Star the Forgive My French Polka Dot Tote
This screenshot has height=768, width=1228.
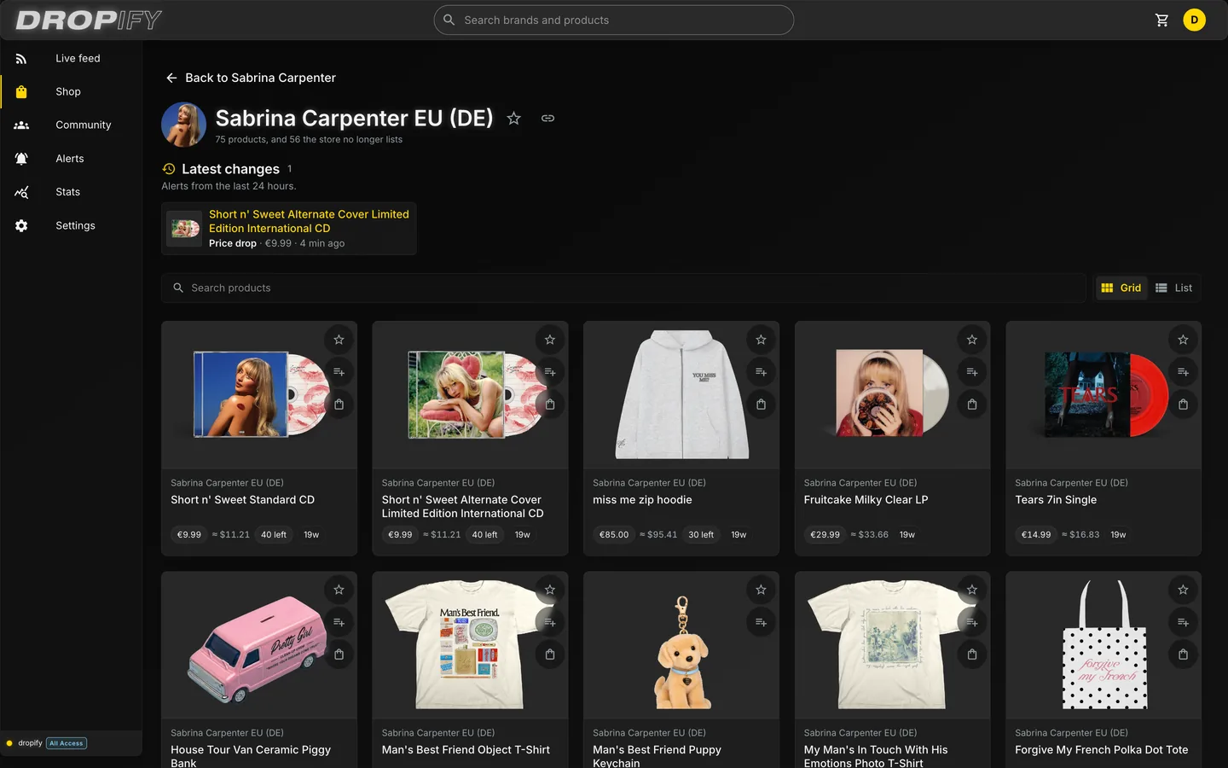click(x=1183, y=590)
